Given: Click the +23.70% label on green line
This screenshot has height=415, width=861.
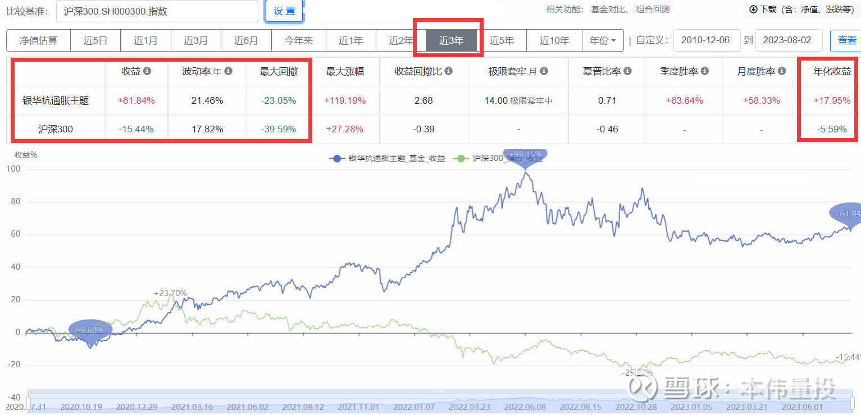Looking at the screenshot, I should (x=170, y=293).
